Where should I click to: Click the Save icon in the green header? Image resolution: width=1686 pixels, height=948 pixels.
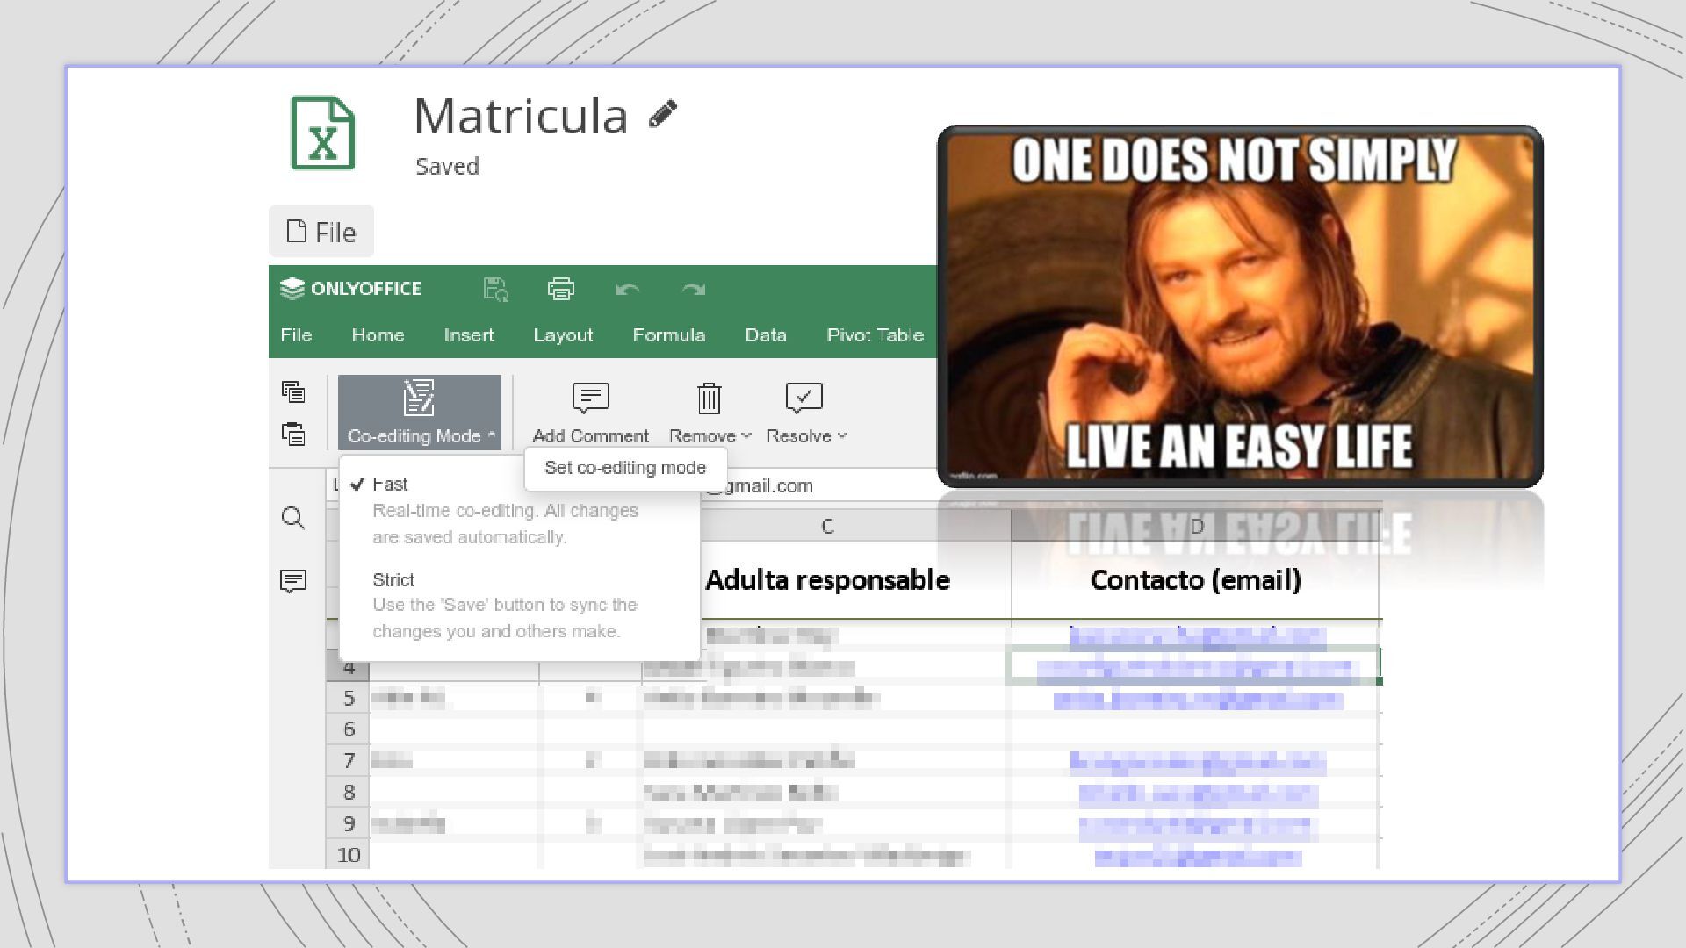click(496, 289)
